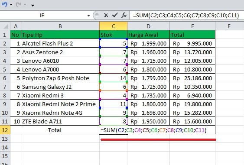Select column B header
Image resolution: width=244 pixels, height=165 pixels.
coord(60,26)
